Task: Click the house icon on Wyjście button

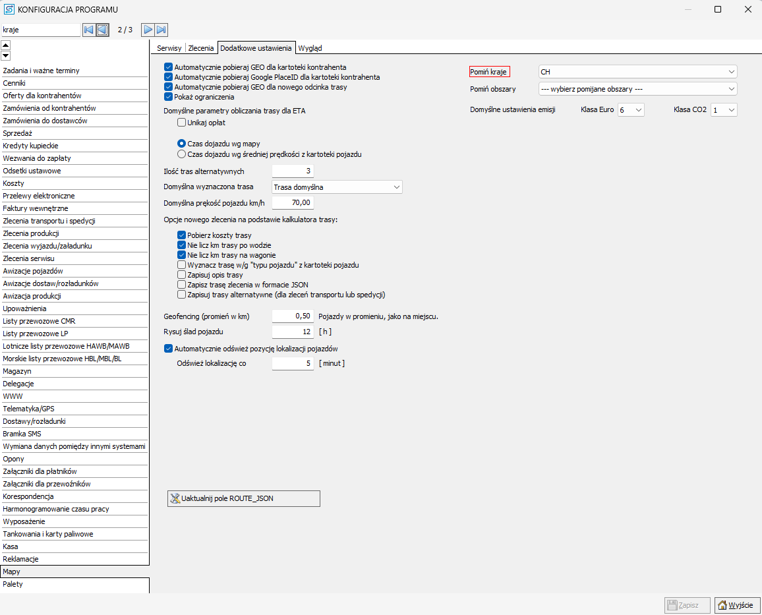Action: [x=722, y=605]
